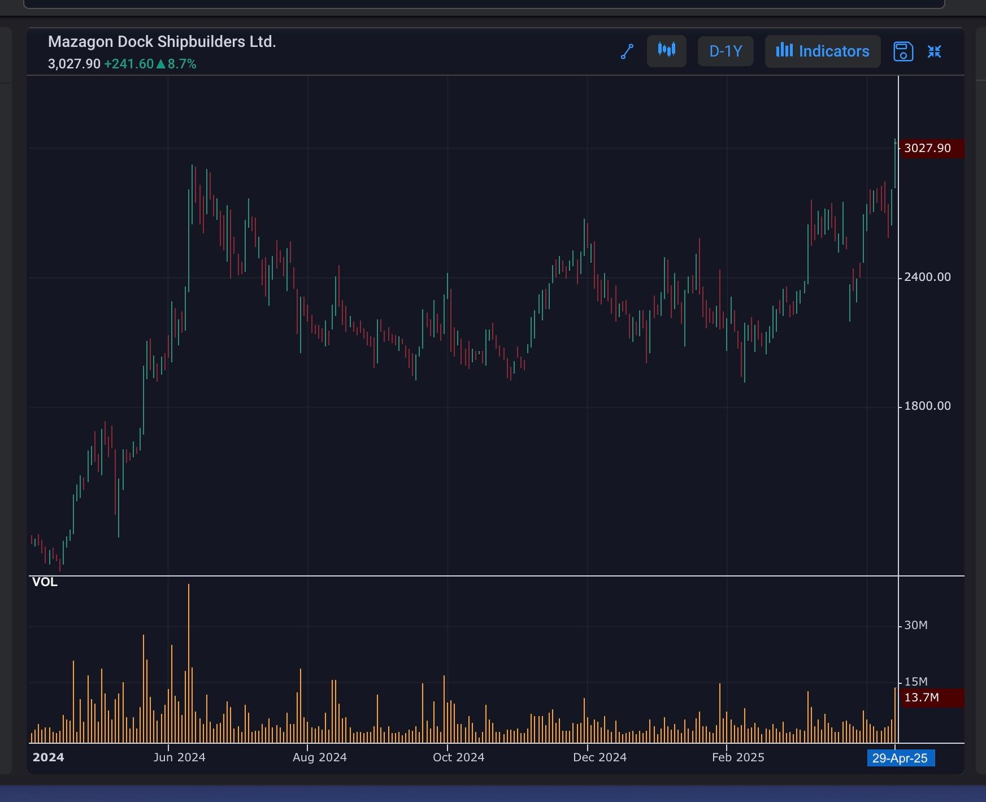Click the VOL indicator label
The height and width of the screenshot is (802, 986).
pos(45,582)
